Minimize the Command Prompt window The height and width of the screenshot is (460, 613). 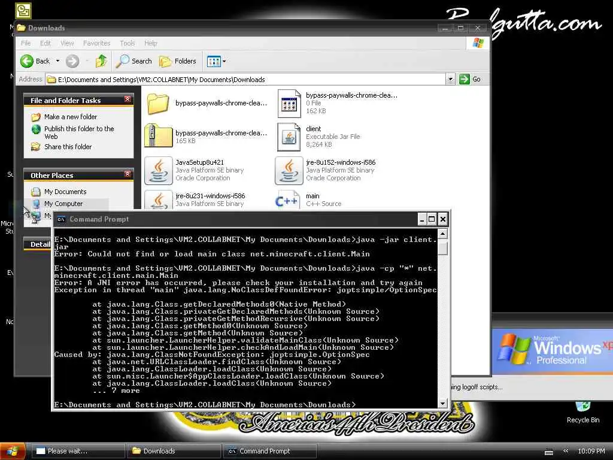click(x=422, y=219)
